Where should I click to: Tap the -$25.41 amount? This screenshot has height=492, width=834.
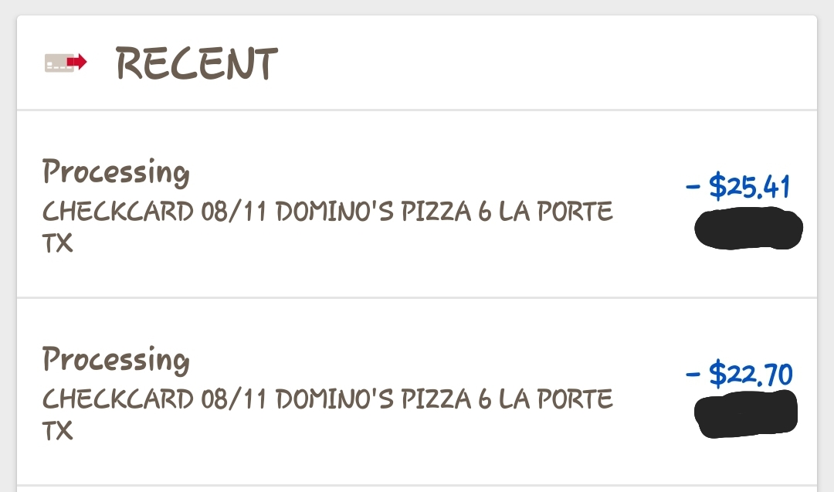pyautogui.click(x=738, y=187)
